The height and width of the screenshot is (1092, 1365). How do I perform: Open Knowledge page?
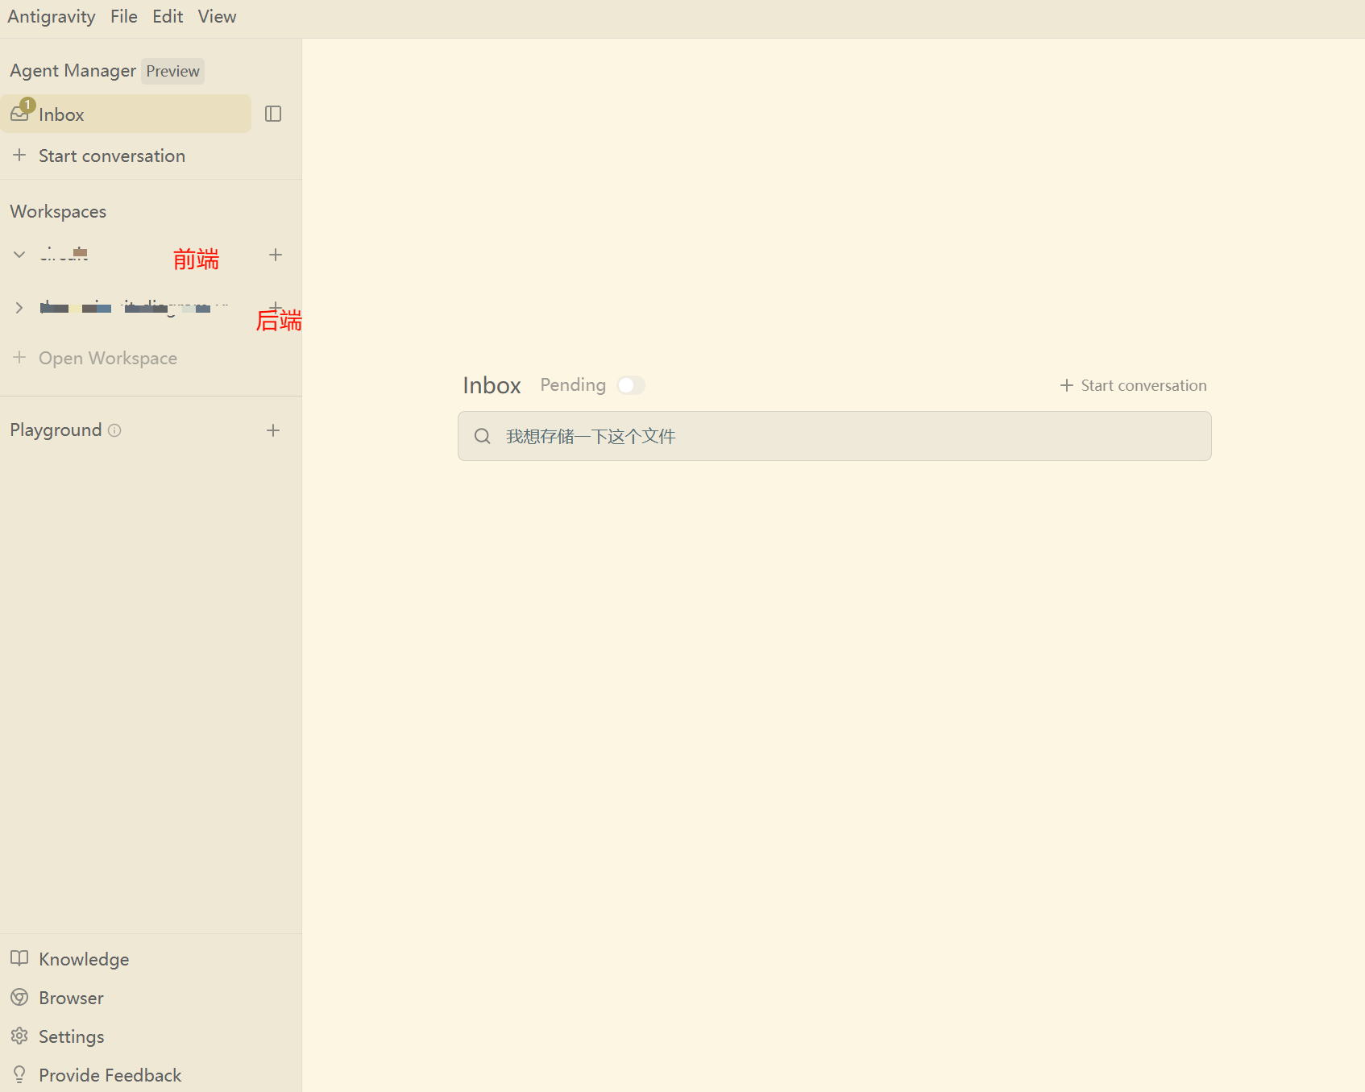point(84,959)
